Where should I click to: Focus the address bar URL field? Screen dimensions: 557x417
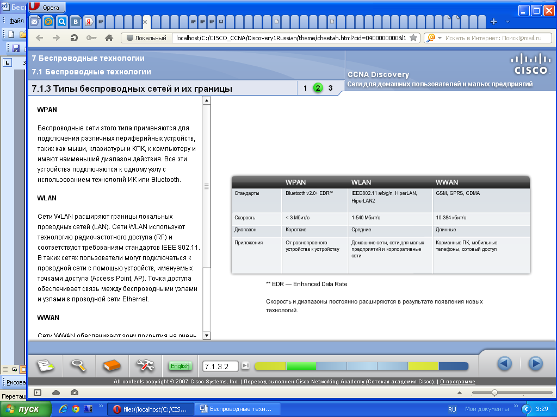pos(290,38)
